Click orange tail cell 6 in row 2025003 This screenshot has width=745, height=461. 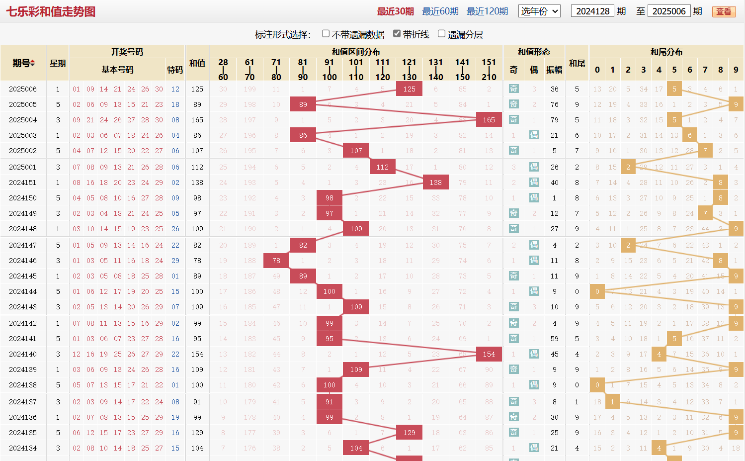690,135
